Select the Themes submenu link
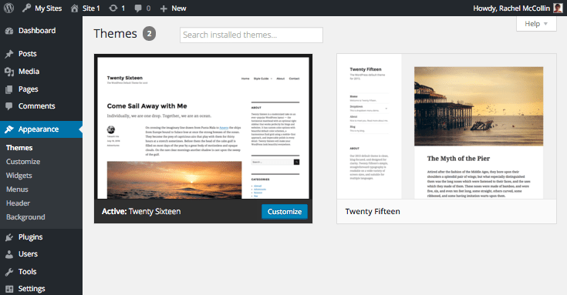 point(19,148)
